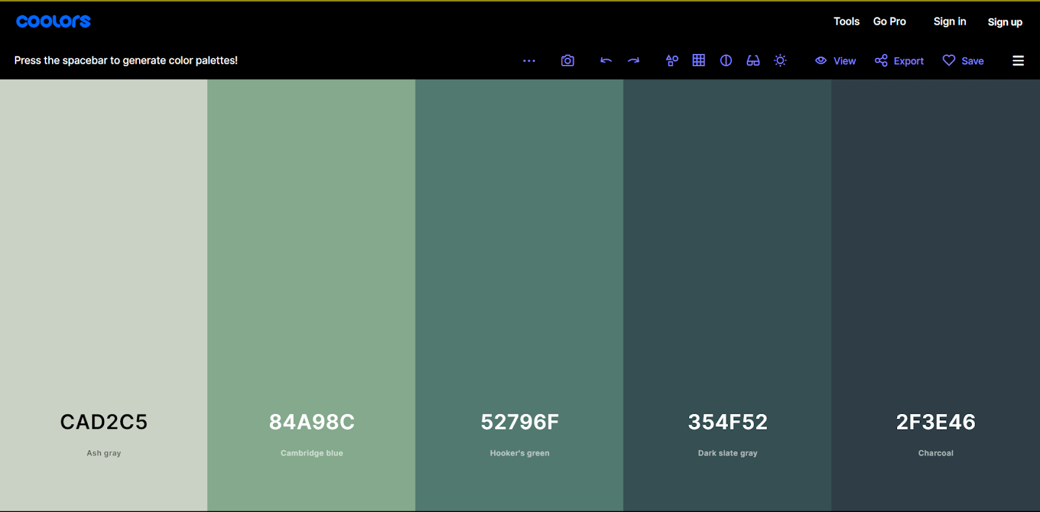1040x512 pixels.
Task: Select the CAD2C5 Ash gray hex code
Action: [104, 422]
